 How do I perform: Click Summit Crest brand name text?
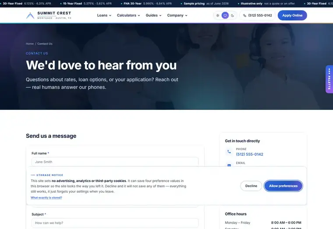(54, 13)
